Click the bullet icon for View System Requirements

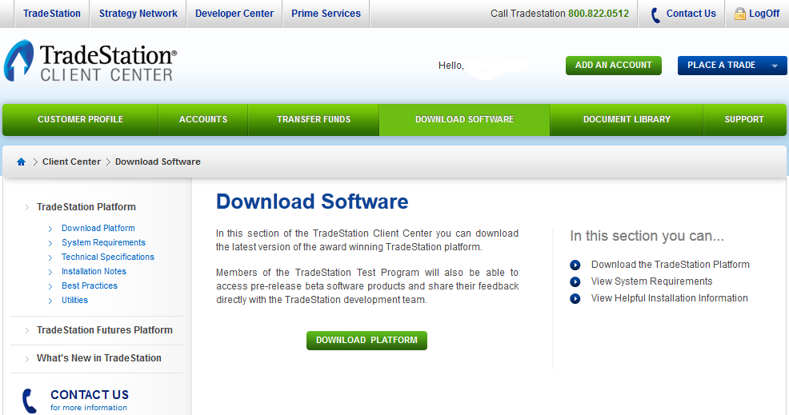tap(575, 281)
